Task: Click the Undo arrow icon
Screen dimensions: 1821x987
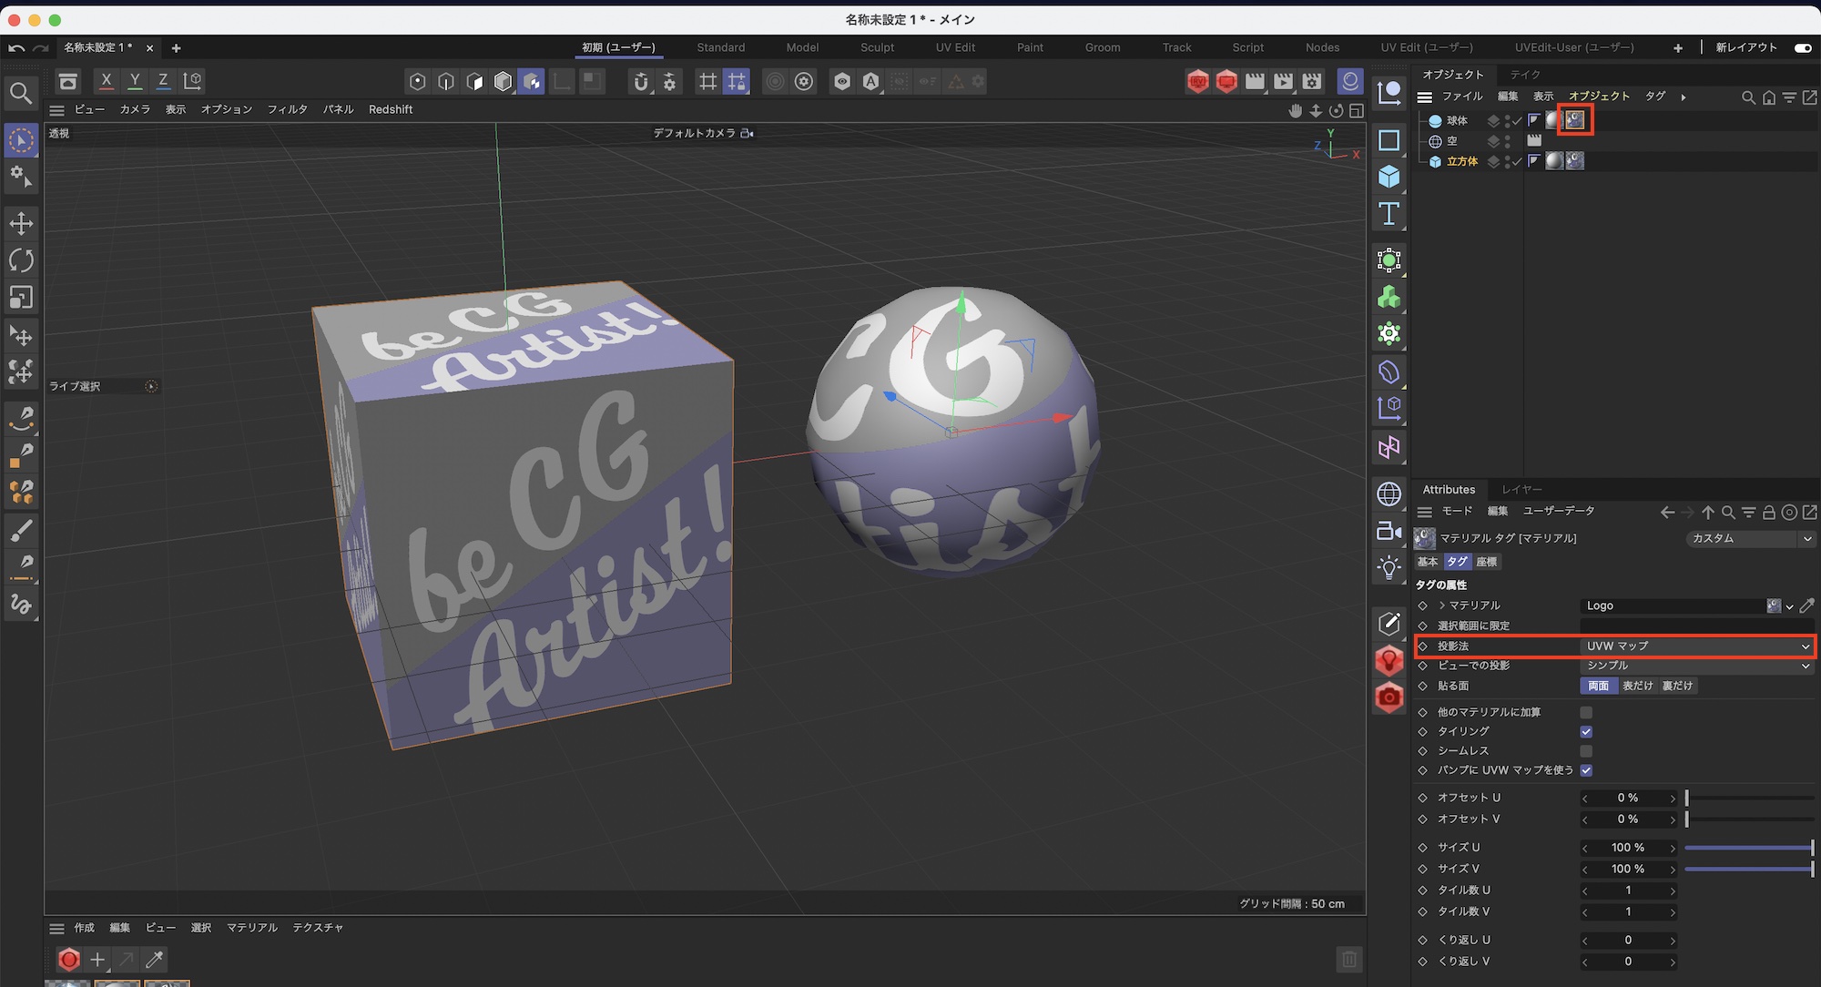Action: coord(16,47)
